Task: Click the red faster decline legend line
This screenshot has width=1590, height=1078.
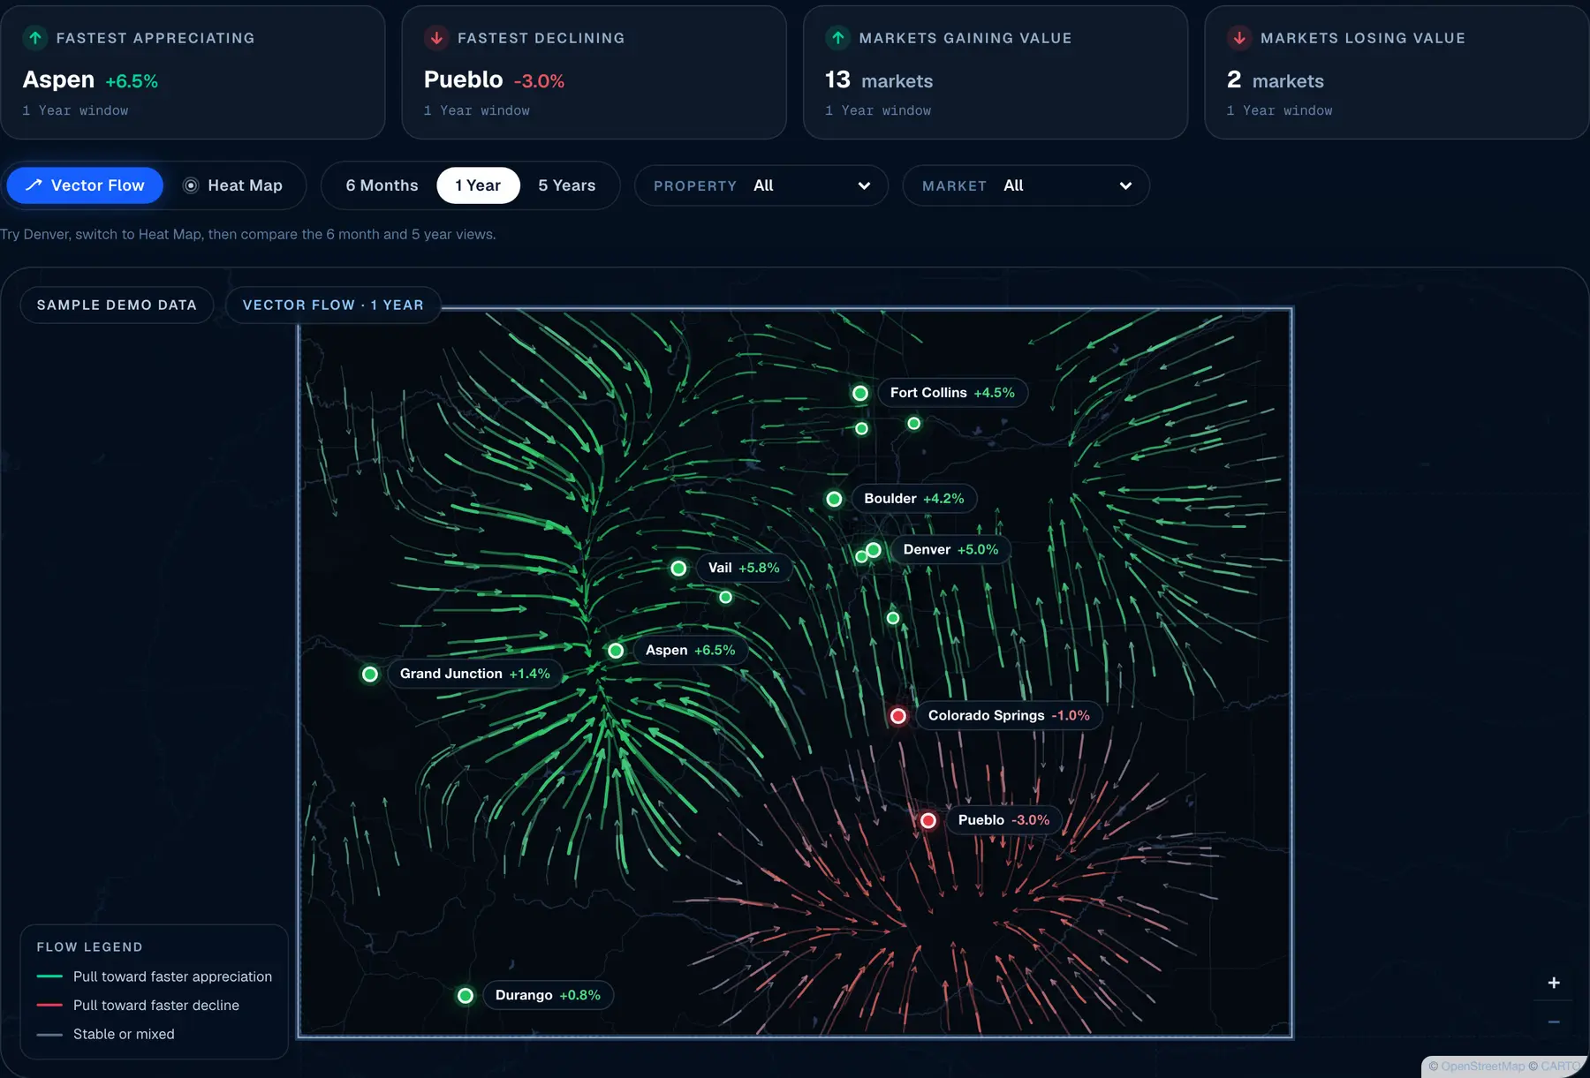Action: tap(49, 1006)
